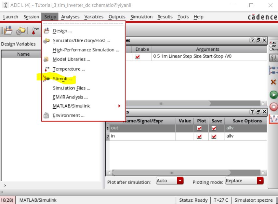Open the 'Plot after simulation' Auto dropdown
The height and width of the screenshot is (204, 278).
tap(180, 181)
